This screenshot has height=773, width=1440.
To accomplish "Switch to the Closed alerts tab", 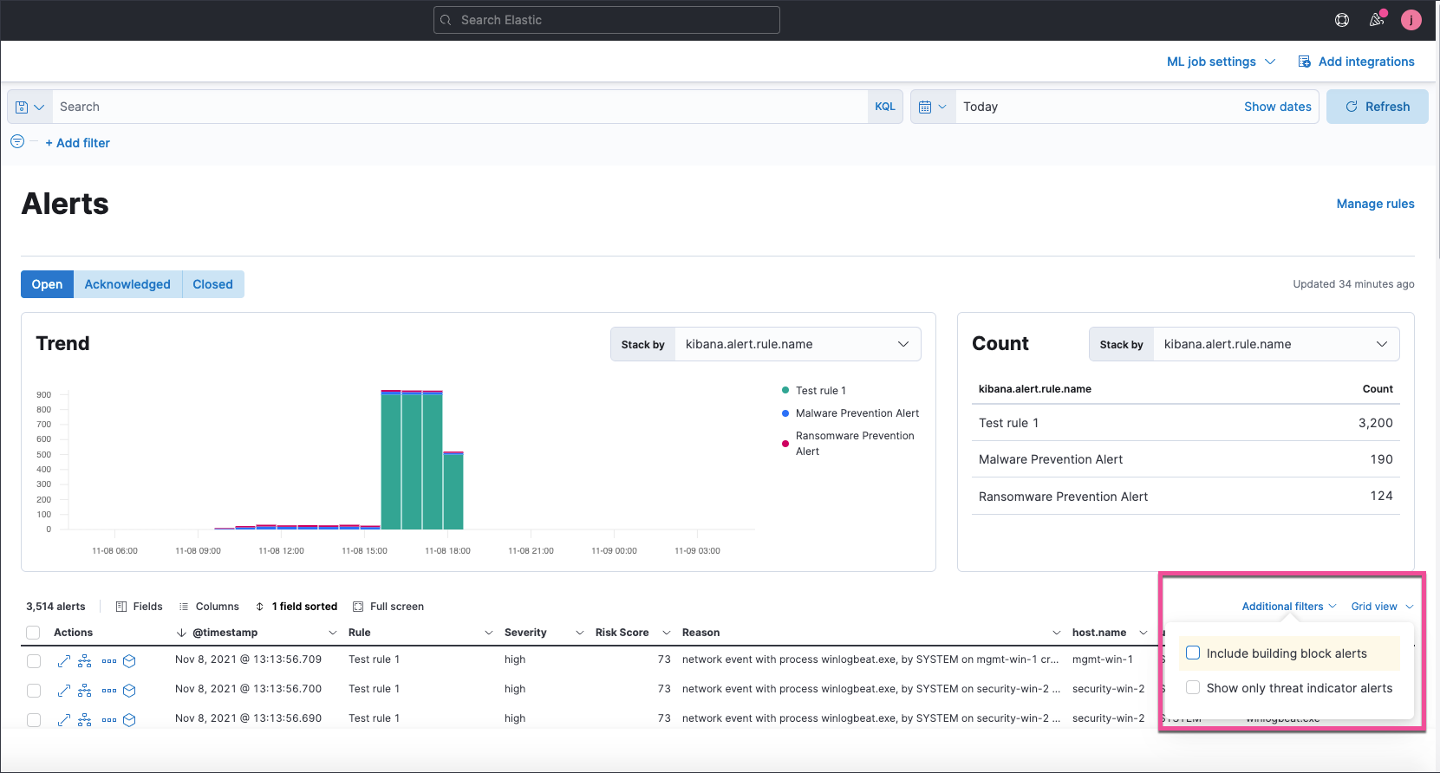I will coord(212,284).
